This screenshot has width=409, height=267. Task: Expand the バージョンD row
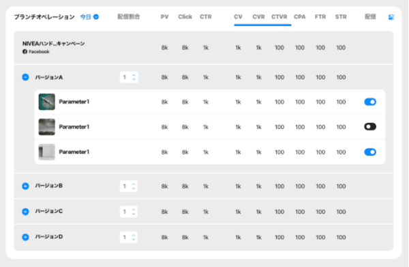pos(25,237)
